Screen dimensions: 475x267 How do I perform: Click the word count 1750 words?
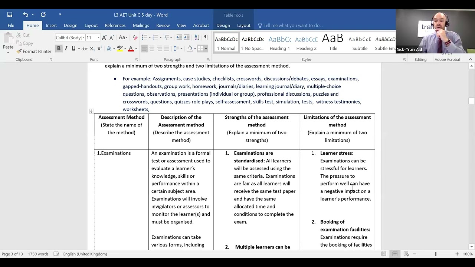click(x=38, y=254)
